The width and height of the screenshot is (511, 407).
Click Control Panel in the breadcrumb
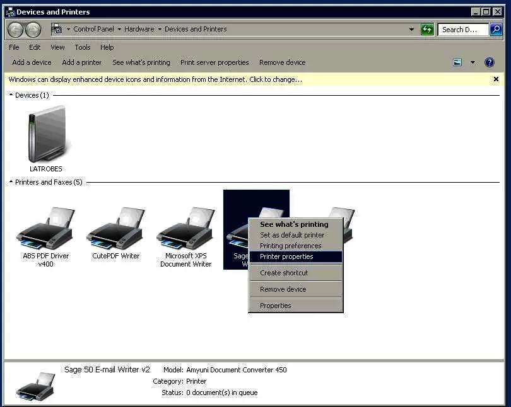coord(93,29)
